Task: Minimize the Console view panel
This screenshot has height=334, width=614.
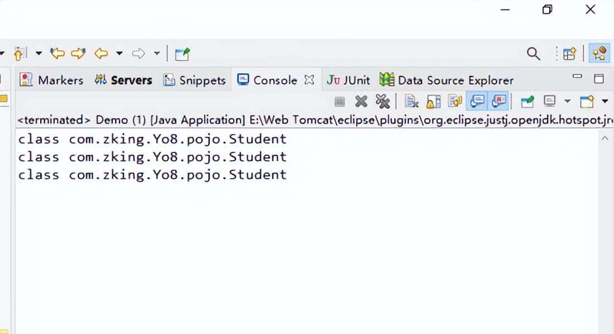Action: pos(577,77)
